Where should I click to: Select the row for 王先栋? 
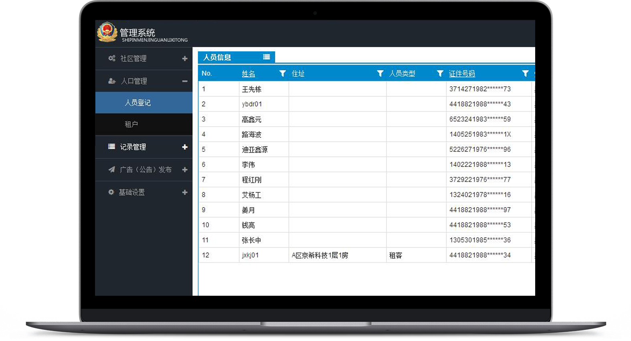[251, 89]
